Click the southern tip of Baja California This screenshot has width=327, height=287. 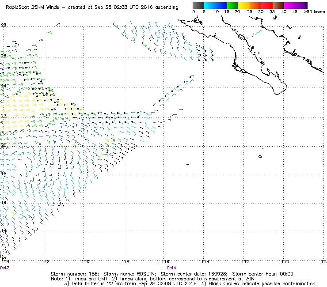click(278, 93)
